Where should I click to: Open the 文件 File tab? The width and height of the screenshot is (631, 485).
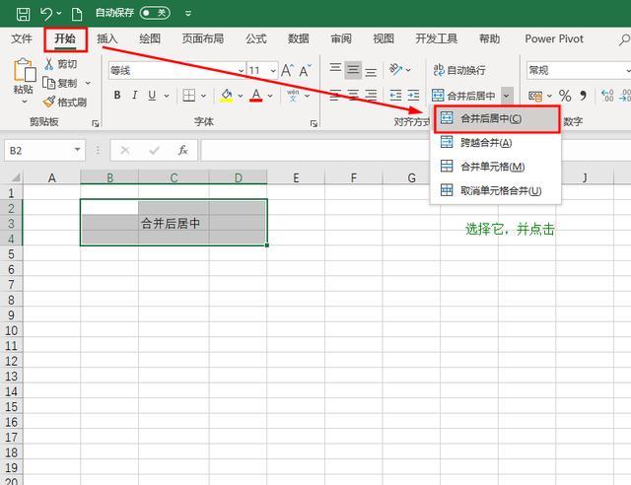(x=22, y=39)
